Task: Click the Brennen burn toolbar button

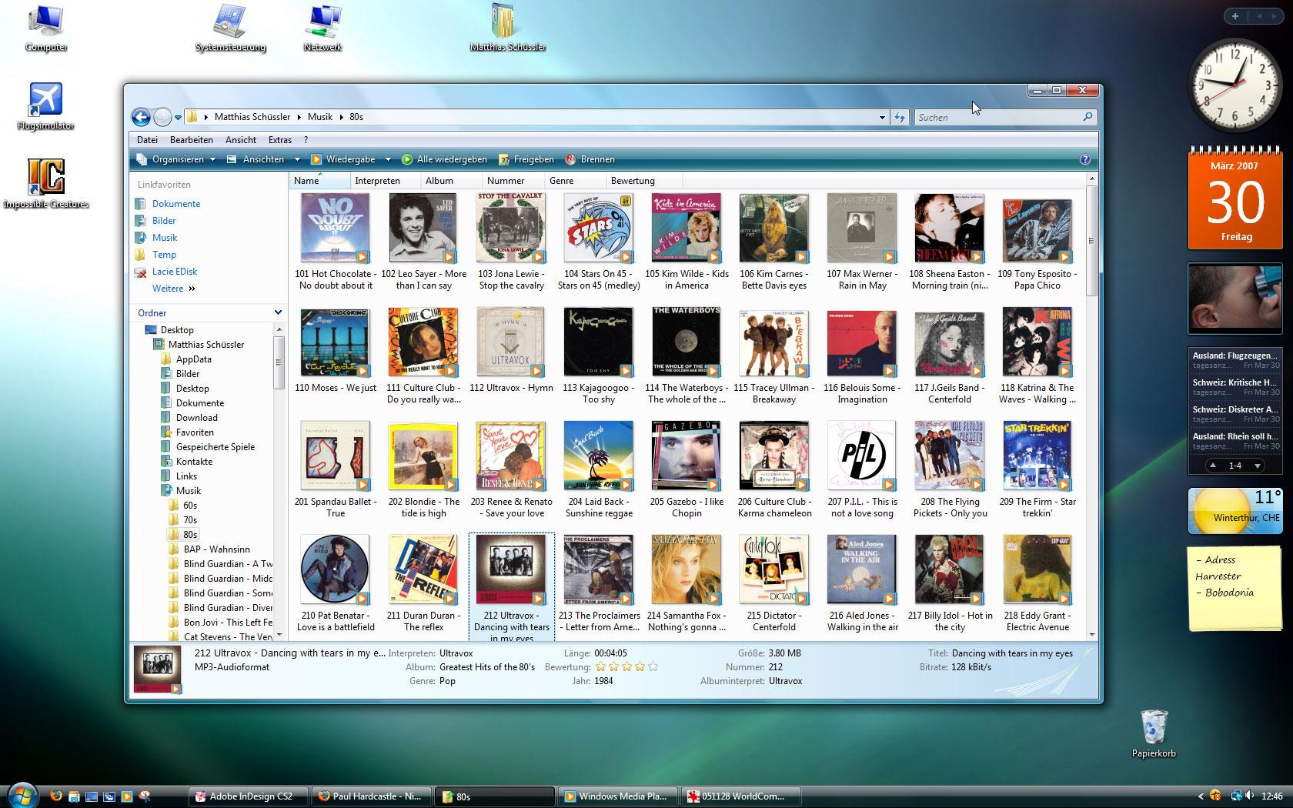Action: (x=590, y=159)
